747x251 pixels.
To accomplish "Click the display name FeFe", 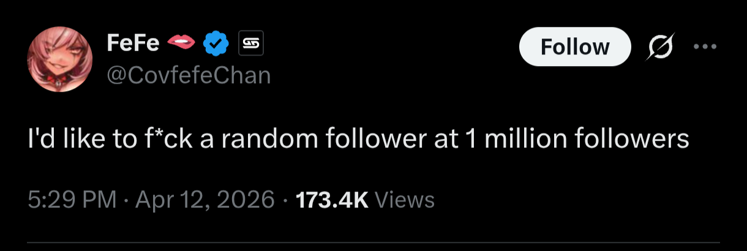I will pos(133,43).
